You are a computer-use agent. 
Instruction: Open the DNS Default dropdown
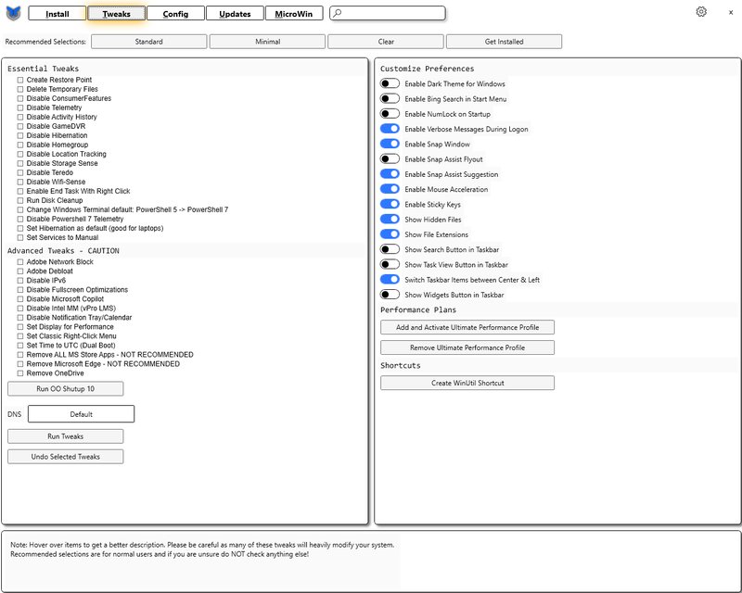[x=81, y=414]
